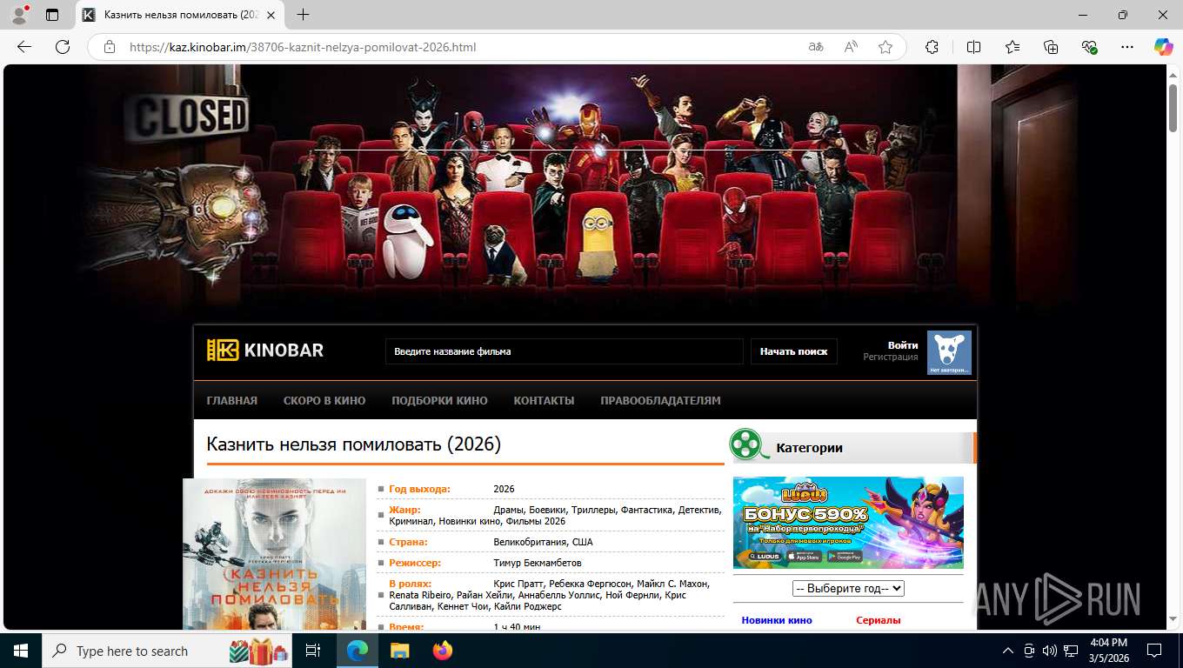Click the Триллеры genre link
Screen dimensions: 1183x668
[593, 510]
